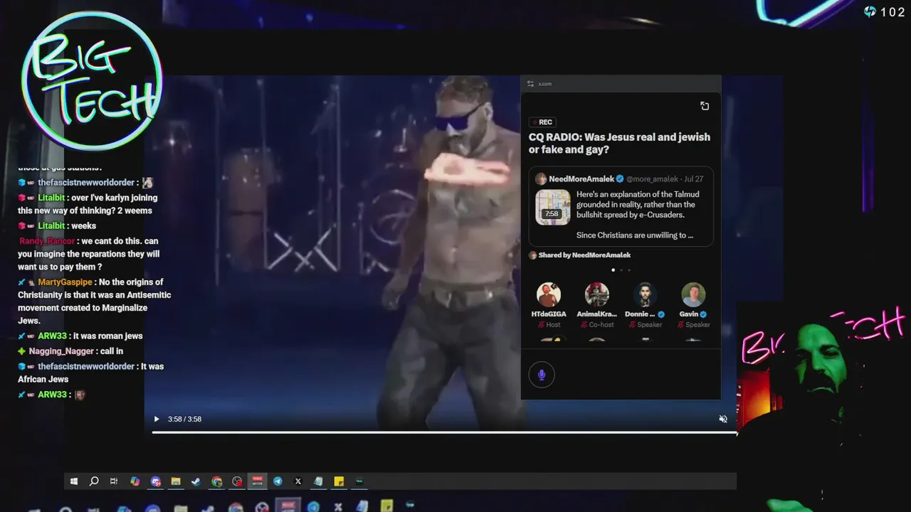Image resolution: width=911 pixels, height=512 pixels.
Task: Open Voicemeeter from the taskbar
Action: coord(257,481)
